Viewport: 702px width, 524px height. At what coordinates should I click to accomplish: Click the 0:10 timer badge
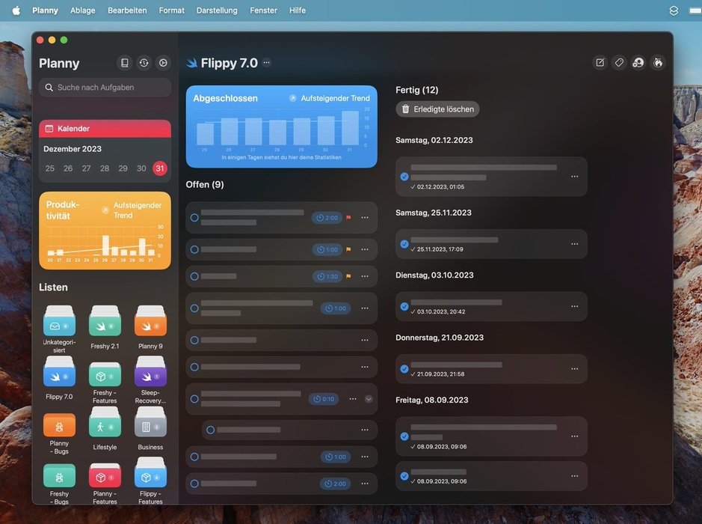[324, 399]
